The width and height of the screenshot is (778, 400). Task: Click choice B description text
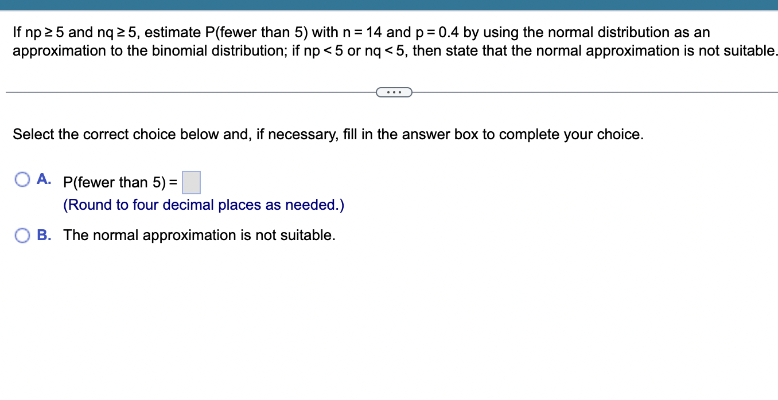point(199,235)
